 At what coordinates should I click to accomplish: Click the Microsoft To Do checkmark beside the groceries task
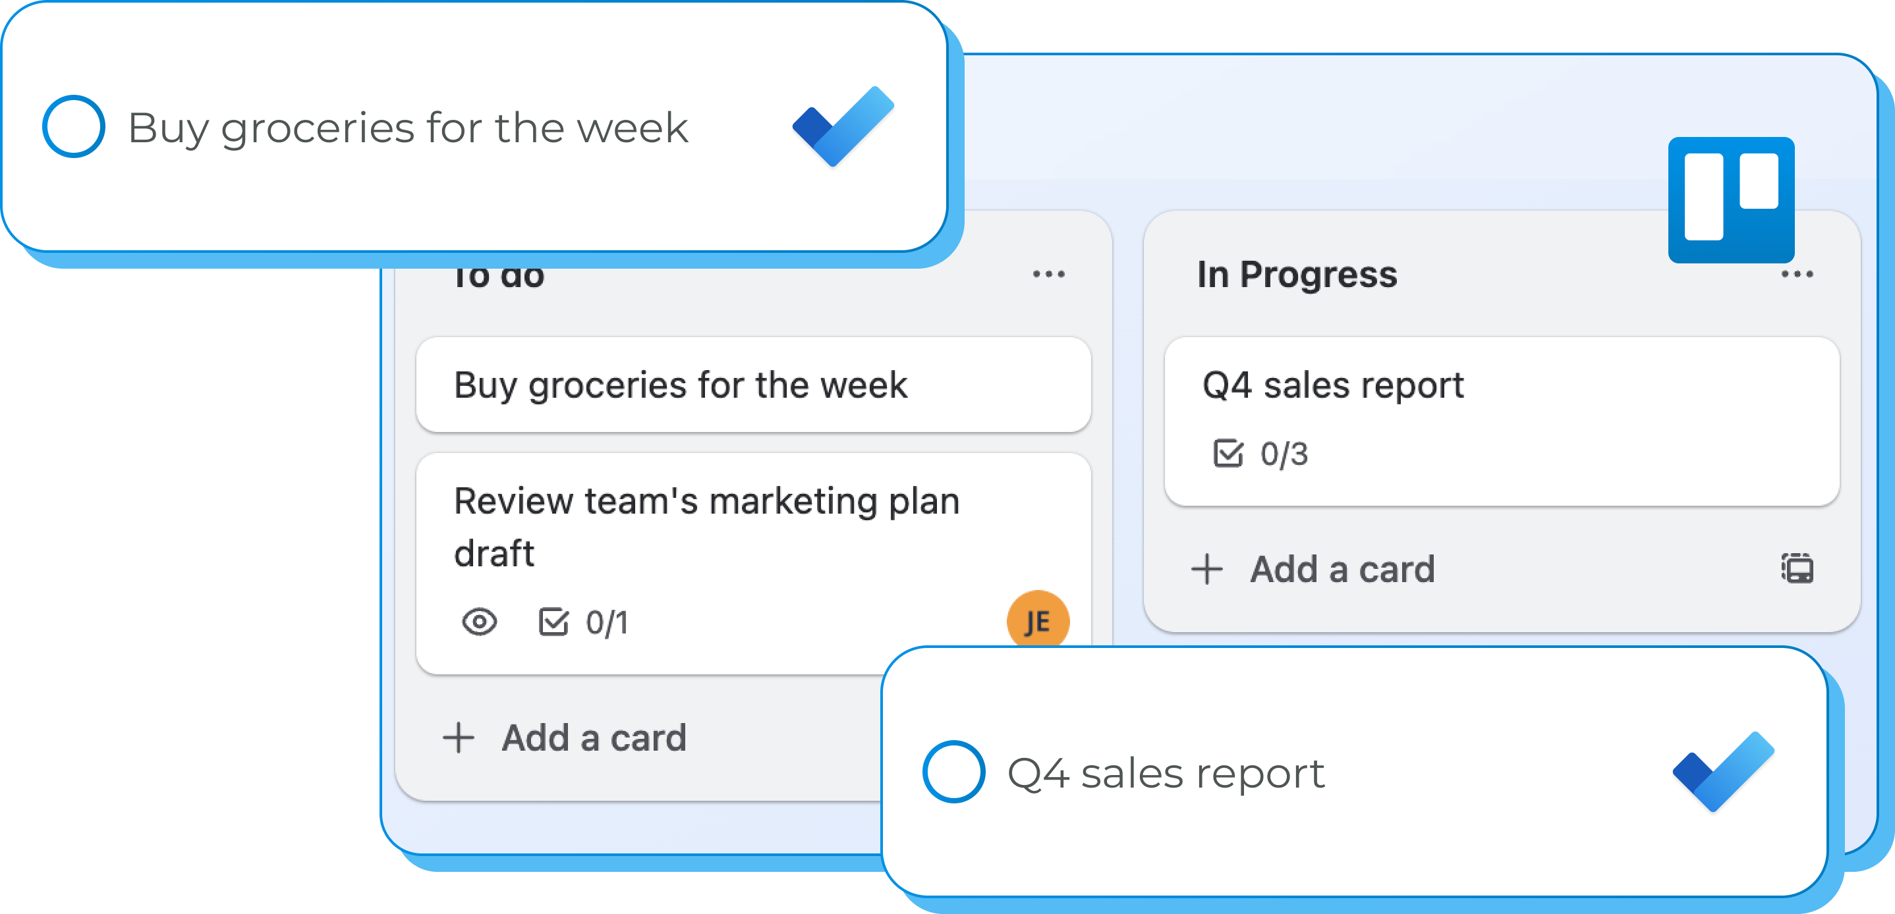pyautogui.click(x=843, y=126)
